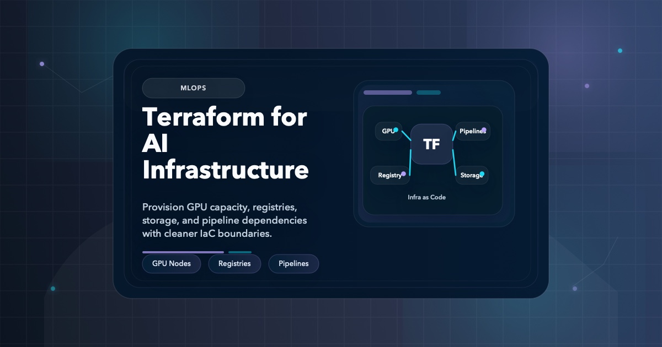Toggle the GPU Nodes chip
The image size is (662, 347).
pyautogui.click(x=171, y=264)
